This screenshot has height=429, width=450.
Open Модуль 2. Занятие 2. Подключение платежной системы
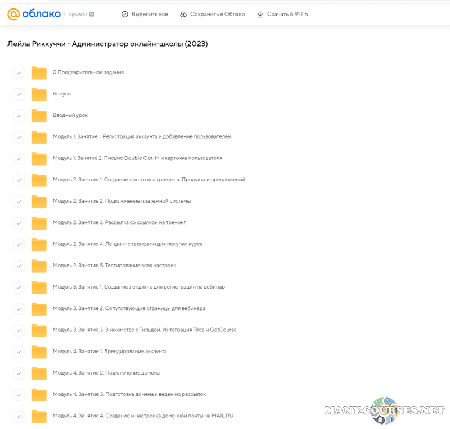[121, 201]
